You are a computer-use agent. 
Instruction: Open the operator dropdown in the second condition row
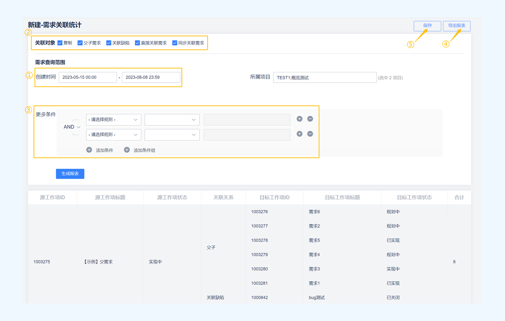(172, 135)
